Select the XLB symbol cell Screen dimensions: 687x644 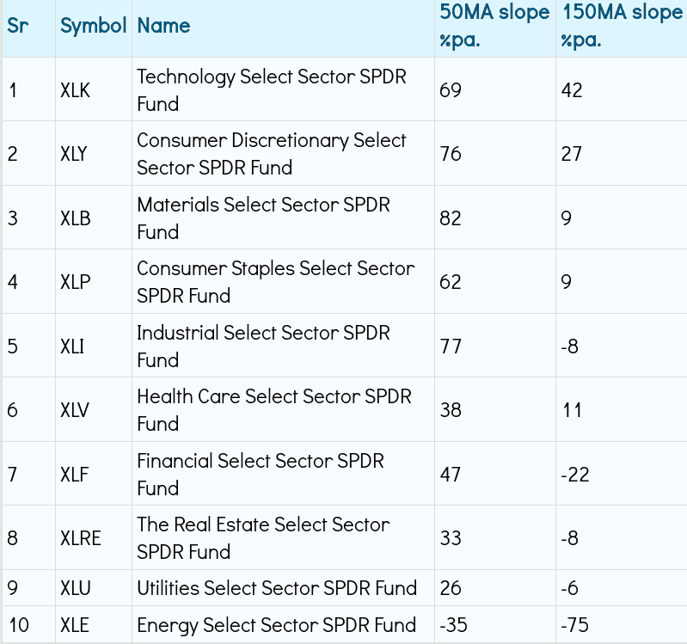coord(76,218)
